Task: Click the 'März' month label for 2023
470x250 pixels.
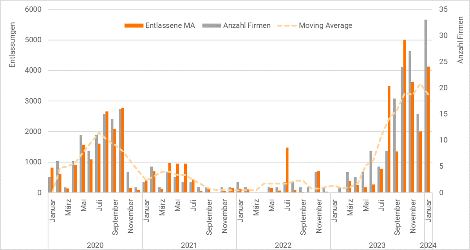Action: click(351, 207)
